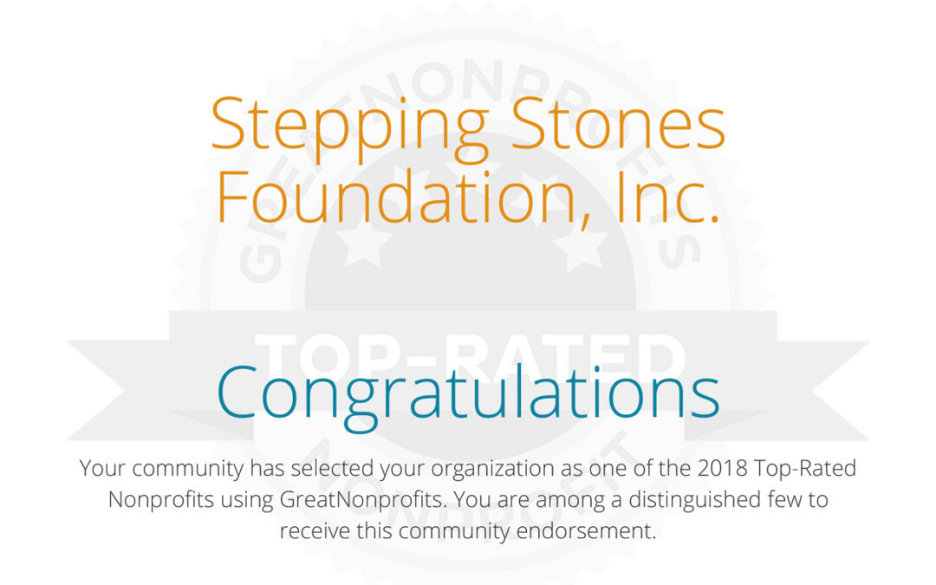Click the phrase community endorsement

click(x=527, y=530)
